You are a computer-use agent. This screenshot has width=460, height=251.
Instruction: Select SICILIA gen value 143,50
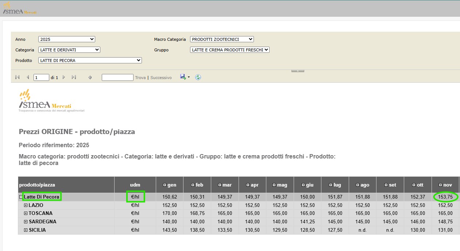170,230
